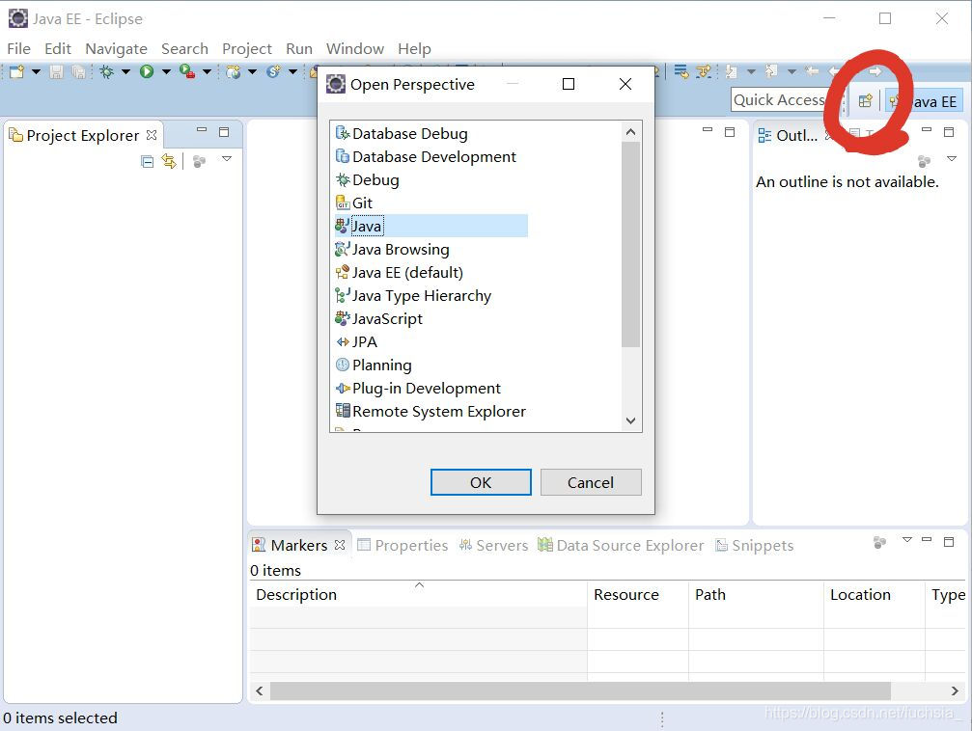Click the Run Last Tool toolbox icon

187,72
